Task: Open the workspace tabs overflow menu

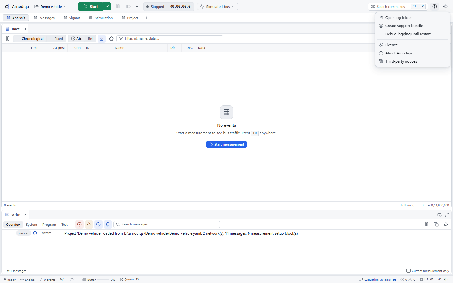Action: [x=154, y=18]
